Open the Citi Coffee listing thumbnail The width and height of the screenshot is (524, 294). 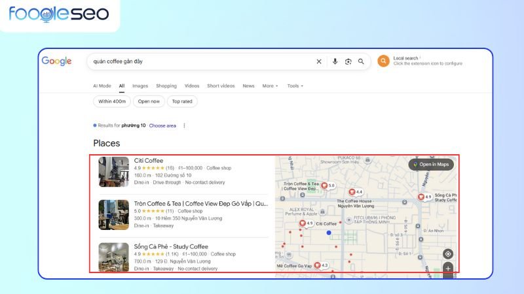[114, 172]
